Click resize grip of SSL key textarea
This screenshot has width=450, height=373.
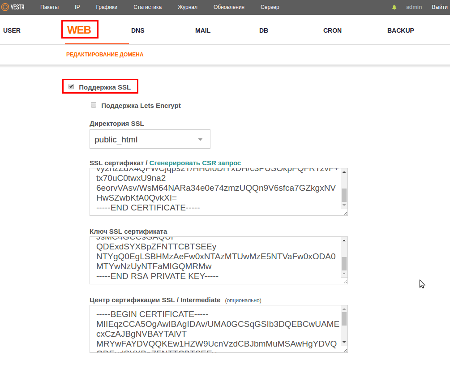[x=344, y=281]
